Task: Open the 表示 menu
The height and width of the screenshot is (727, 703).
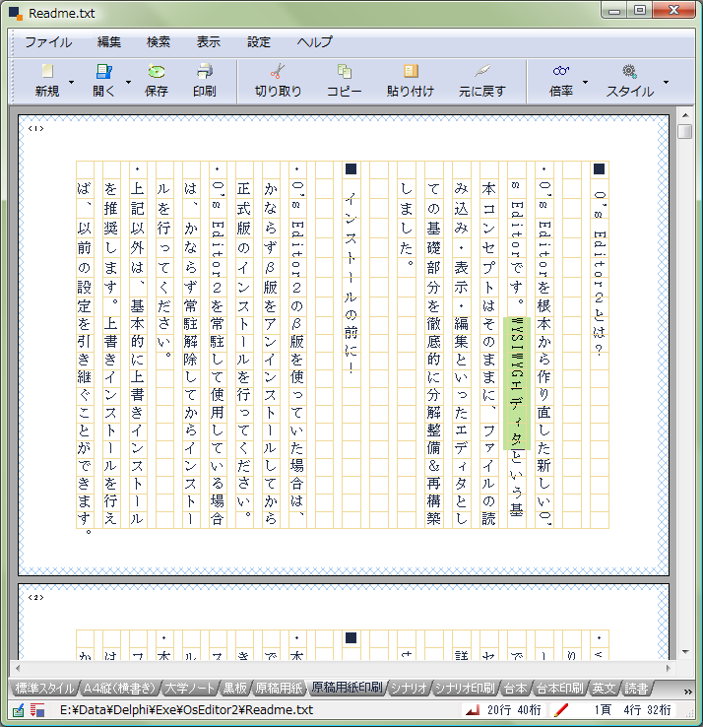Action: [209, 42]
